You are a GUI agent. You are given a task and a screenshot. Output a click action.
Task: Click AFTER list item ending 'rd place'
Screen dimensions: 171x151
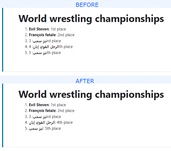(x=45, y=117)
